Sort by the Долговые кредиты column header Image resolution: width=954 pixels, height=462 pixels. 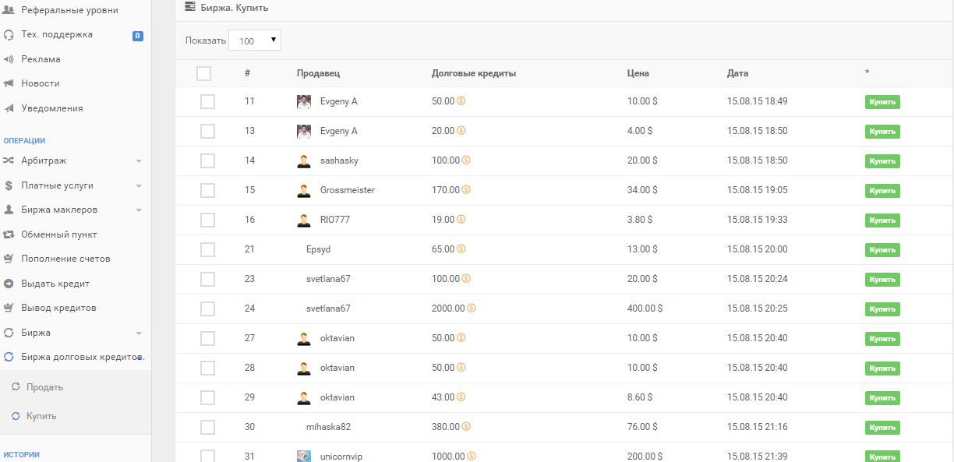coord(474,73)
